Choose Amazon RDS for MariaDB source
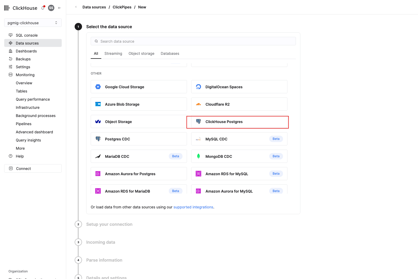 coord(139,189)
